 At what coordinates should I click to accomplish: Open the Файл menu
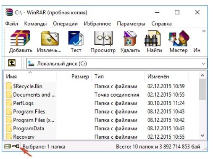(x=12, y=24)
